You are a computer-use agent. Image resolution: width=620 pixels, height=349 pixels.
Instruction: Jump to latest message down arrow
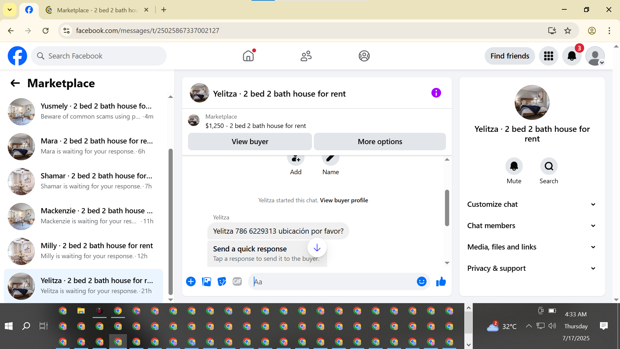(x=317, y=248)
